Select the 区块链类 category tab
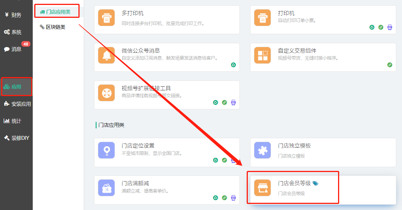The image size is (402, 210). 53,27
